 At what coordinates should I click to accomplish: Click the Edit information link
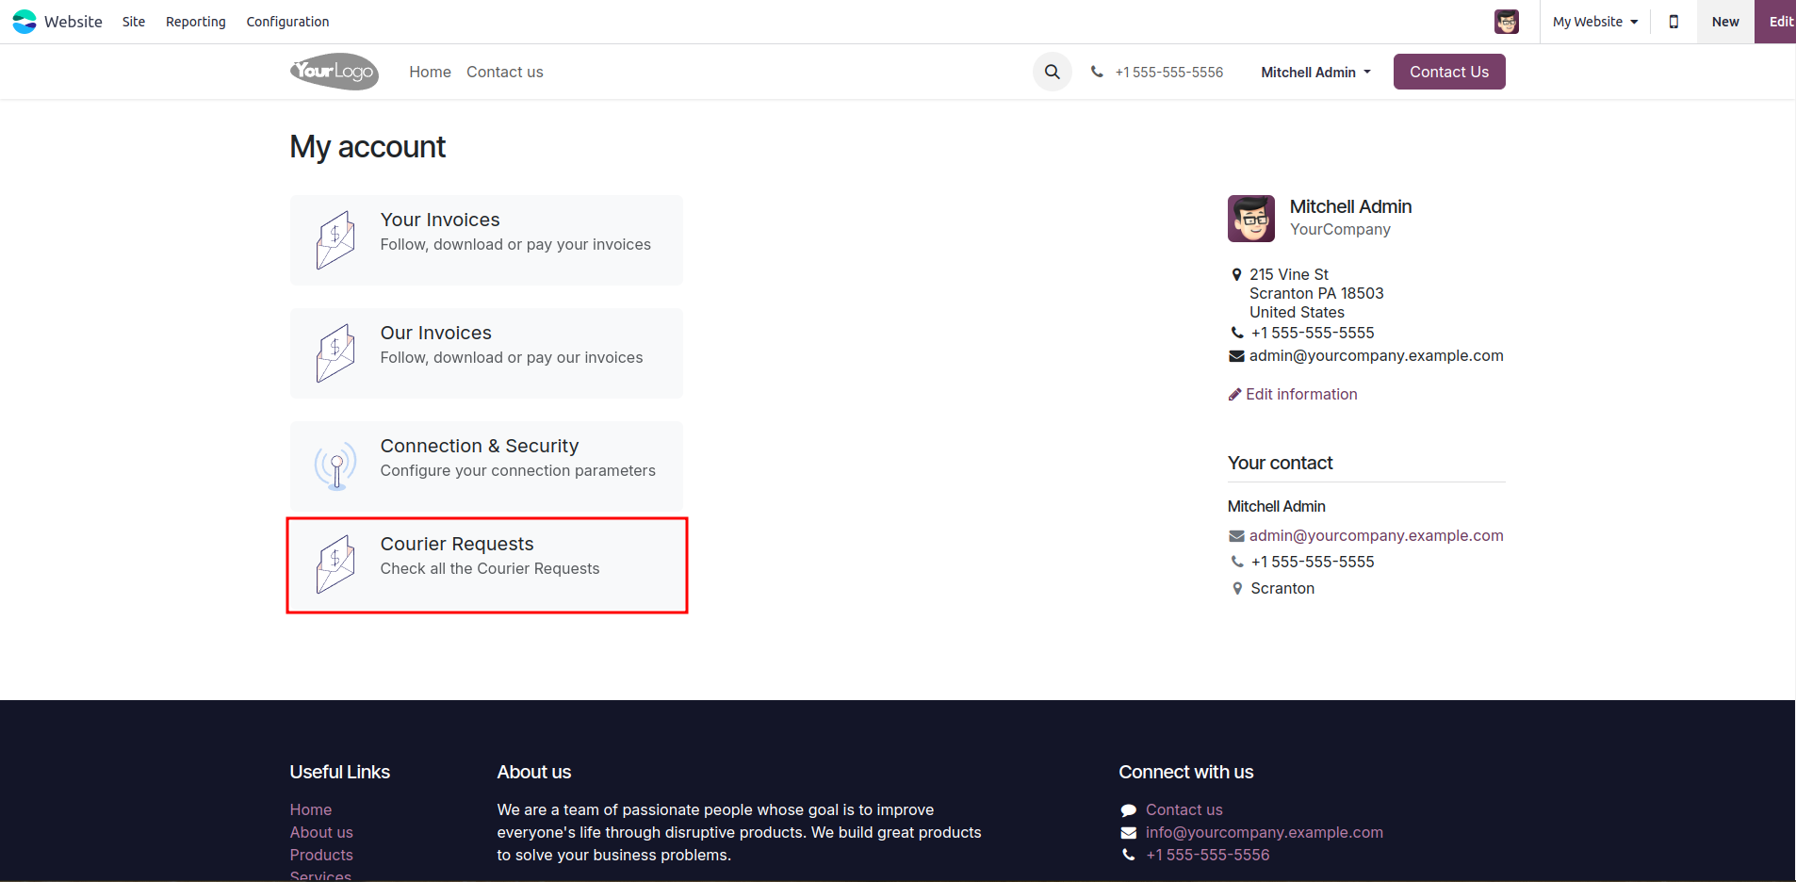[1301, 395]
